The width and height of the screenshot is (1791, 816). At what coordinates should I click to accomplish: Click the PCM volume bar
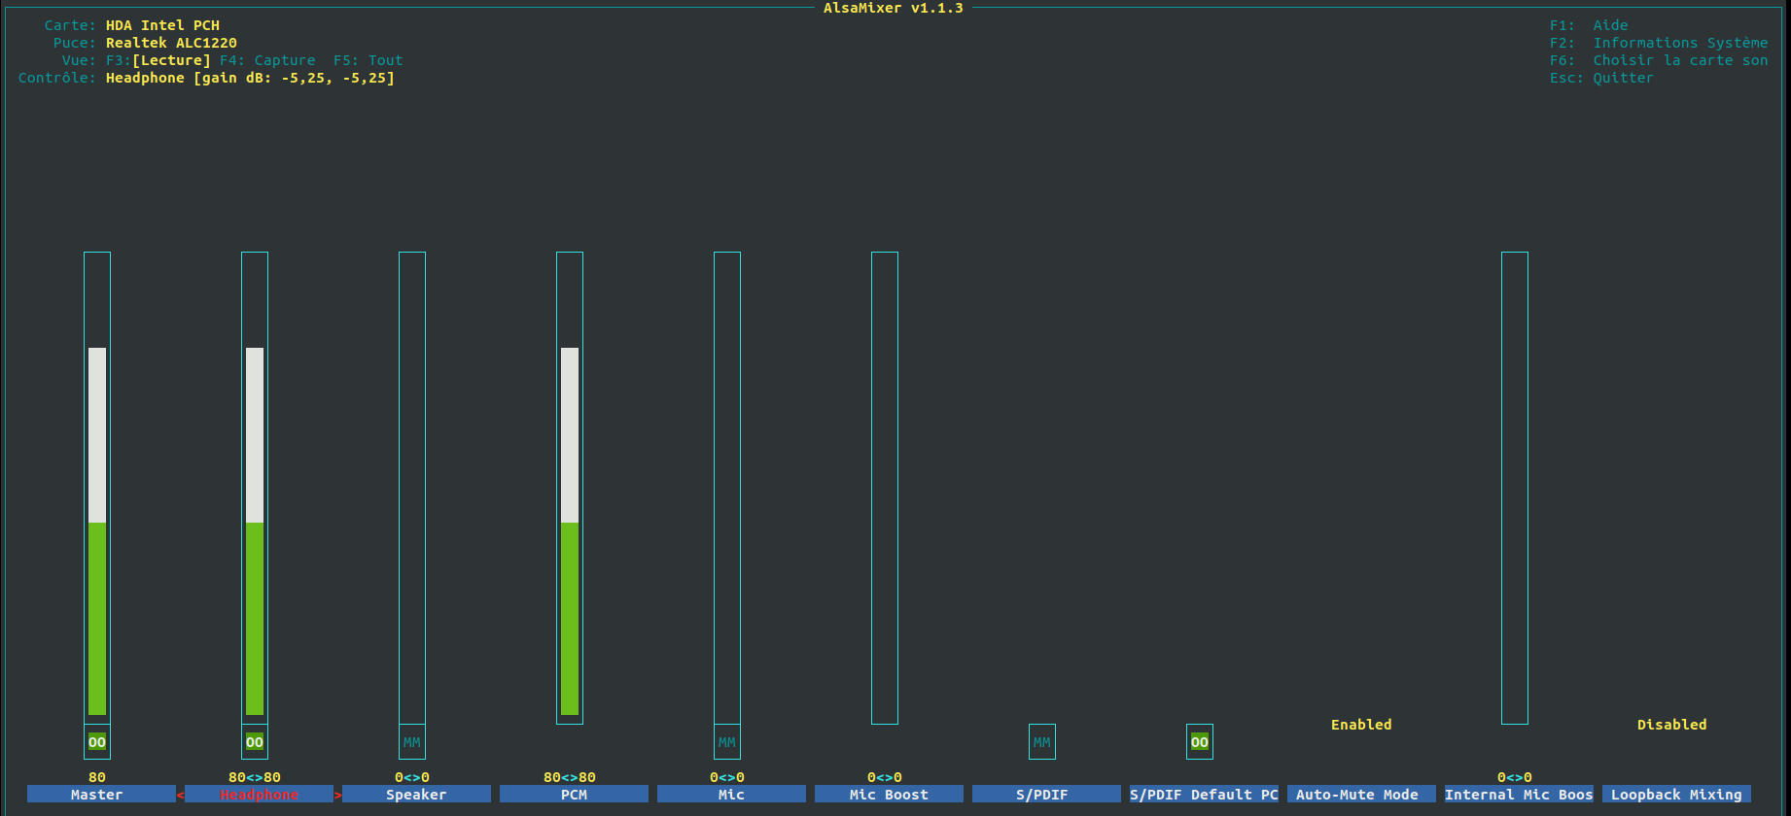570,488
